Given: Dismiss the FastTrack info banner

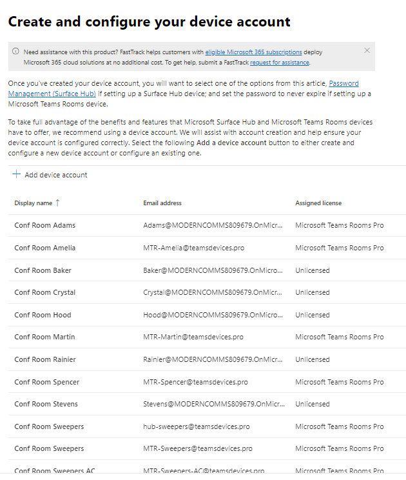Looking at the screenshot, I should pyautogui.click(x=367, y=50).
